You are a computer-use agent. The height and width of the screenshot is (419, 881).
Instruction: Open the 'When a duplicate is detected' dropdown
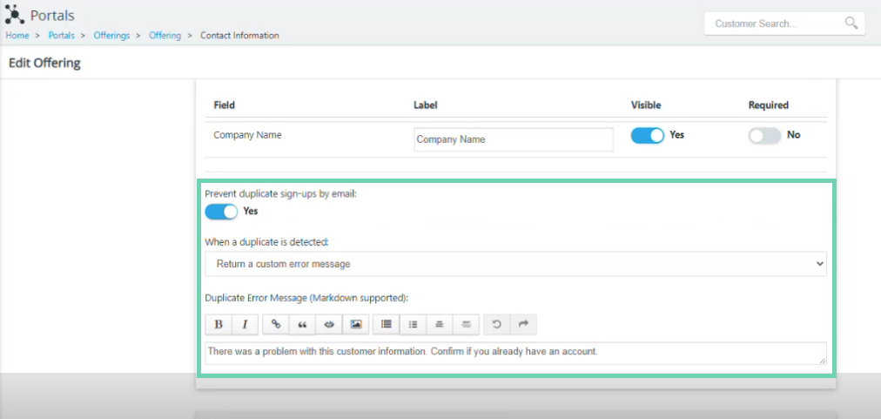tap(515, 264)
